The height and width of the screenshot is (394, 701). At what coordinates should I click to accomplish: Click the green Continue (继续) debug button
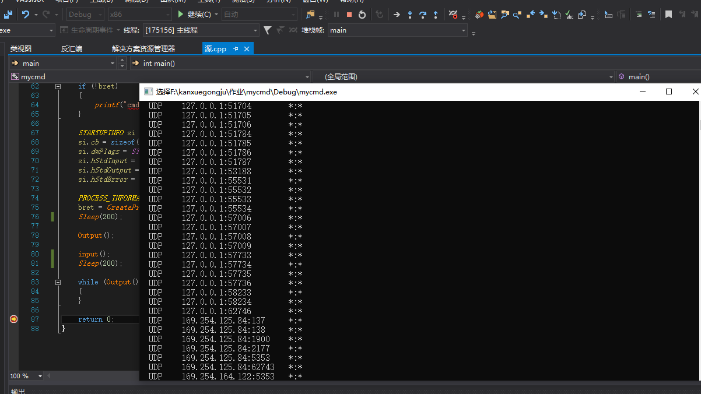point(195,14)
